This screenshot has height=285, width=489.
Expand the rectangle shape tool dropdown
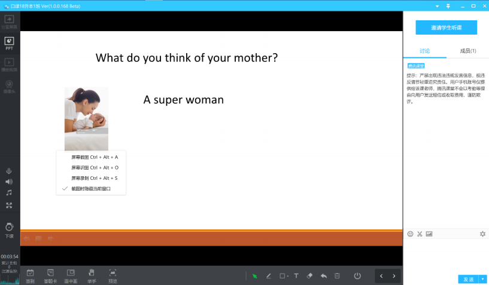288,276
